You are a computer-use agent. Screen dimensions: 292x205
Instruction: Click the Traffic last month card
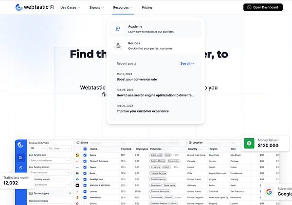pyautogui.click(x=17, y=181)
